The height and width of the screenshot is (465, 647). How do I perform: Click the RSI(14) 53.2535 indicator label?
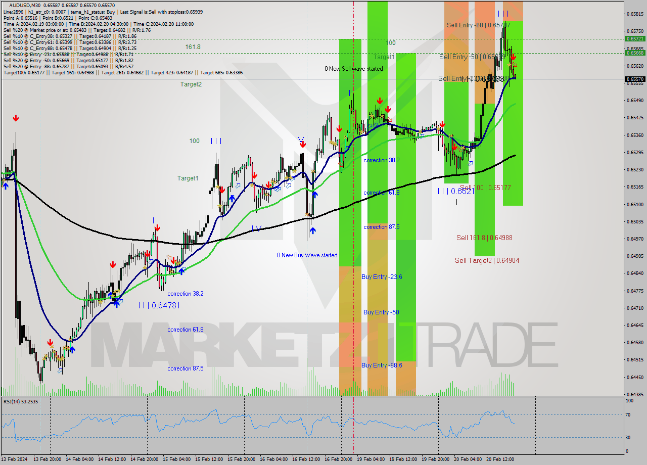[x=21, y=401]
